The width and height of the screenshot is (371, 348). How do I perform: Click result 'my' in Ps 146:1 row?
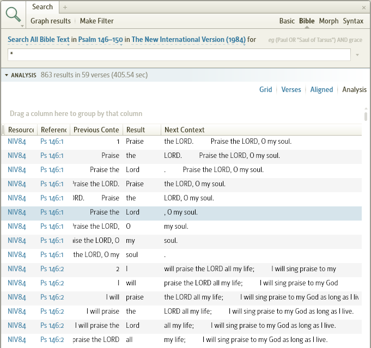130,241
